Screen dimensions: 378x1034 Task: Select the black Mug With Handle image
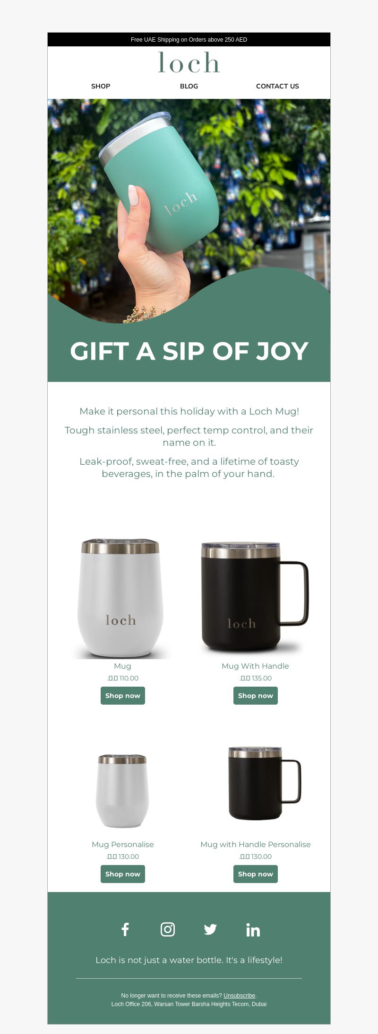[x=255, y=598]
